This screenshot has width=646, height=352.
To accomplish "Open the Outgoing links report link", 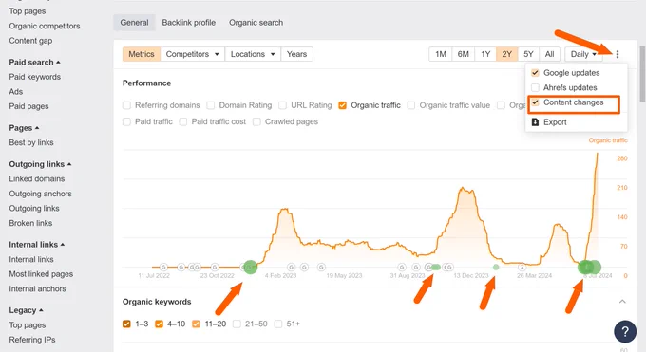I will [34, 209].
